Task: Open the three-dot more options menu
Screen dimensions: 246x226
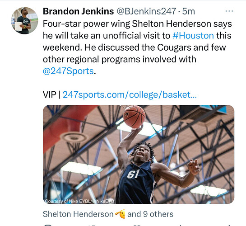Action: tap(229, 11)
